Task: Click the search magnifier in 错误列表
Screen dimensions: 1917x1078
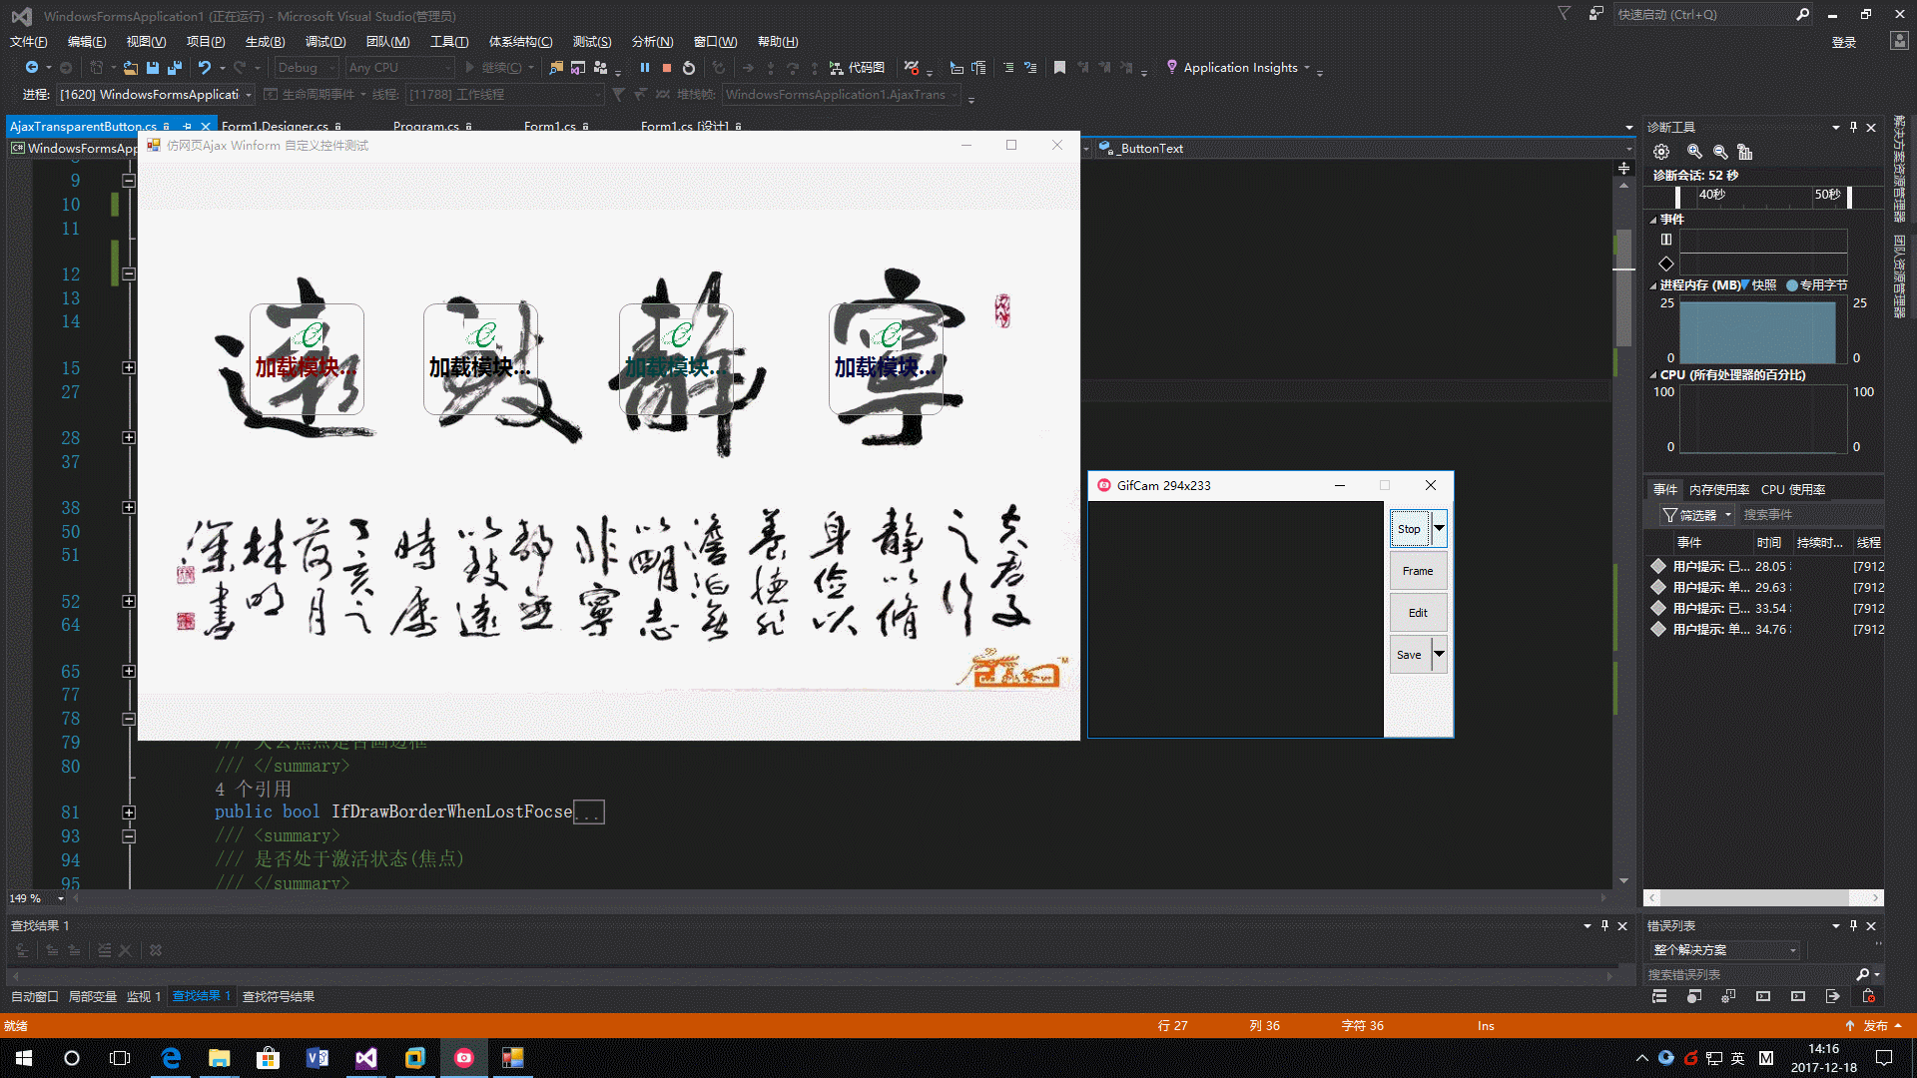Action: pyautogui.click(x=1862, y=974)
